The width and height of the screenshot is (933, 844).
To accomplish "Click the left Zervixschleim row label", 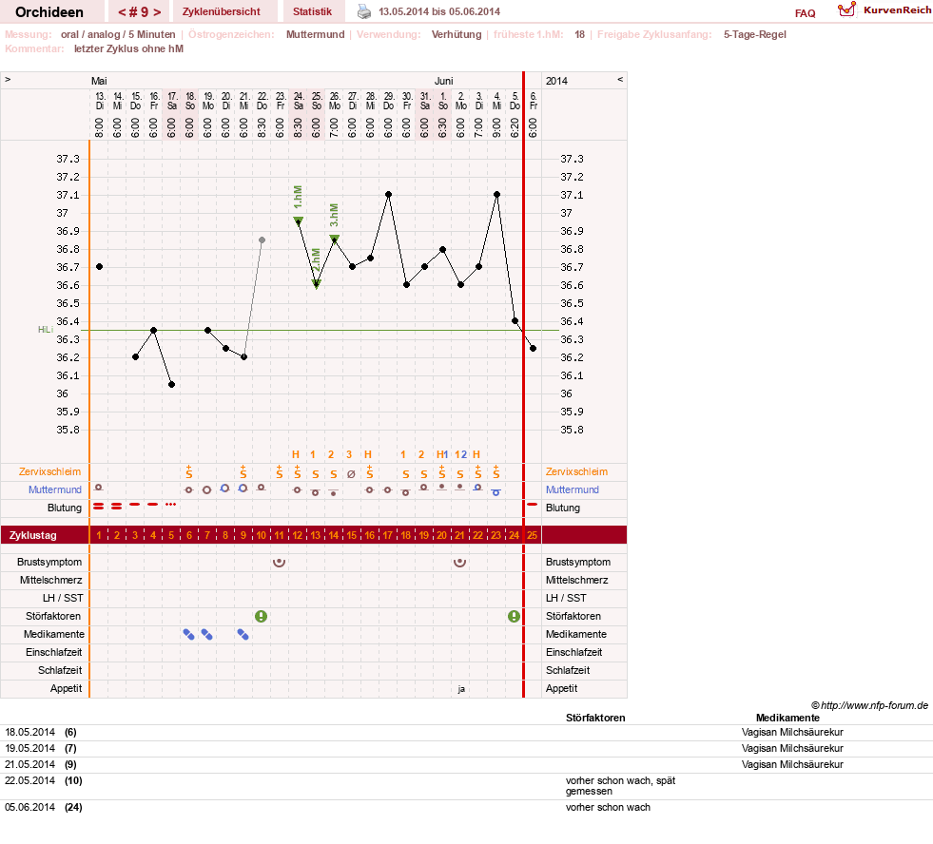I will click(49, 471).
